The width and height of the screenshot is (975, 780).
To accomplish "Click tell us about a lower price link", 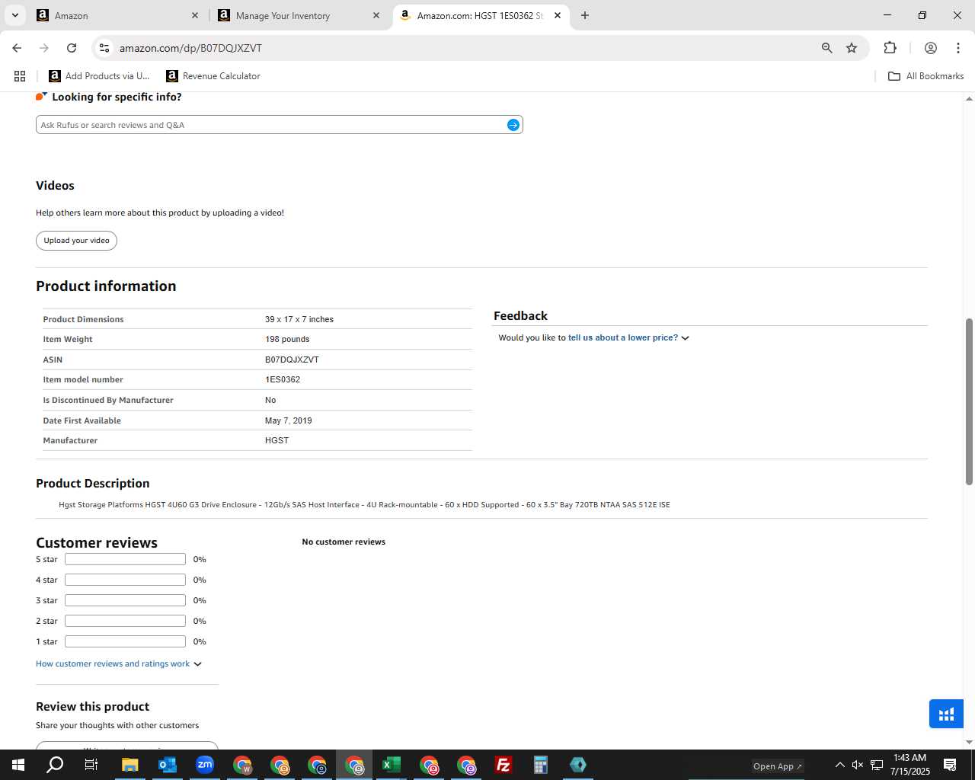I will click(622, 337).
